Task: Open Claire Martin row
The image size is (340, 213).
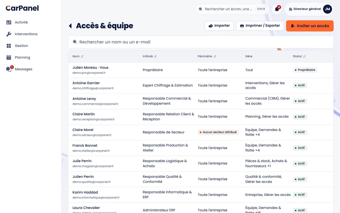Action: (x=201, y=117)
